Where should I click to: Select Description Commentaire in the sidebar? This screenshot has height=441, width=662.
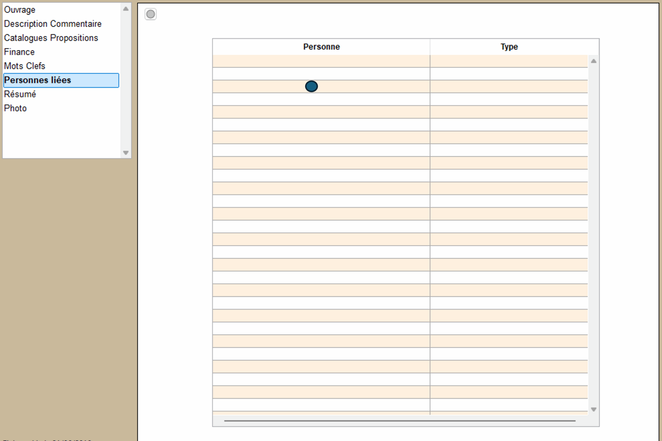pyautogui.click(x=52, y=24)
